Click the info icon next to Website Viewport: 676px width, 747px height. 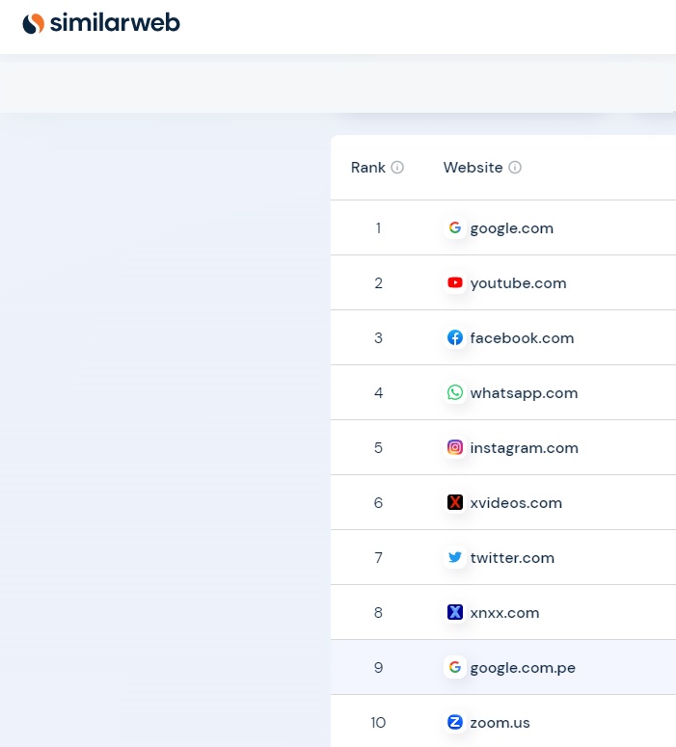click(x=515, y=167)
